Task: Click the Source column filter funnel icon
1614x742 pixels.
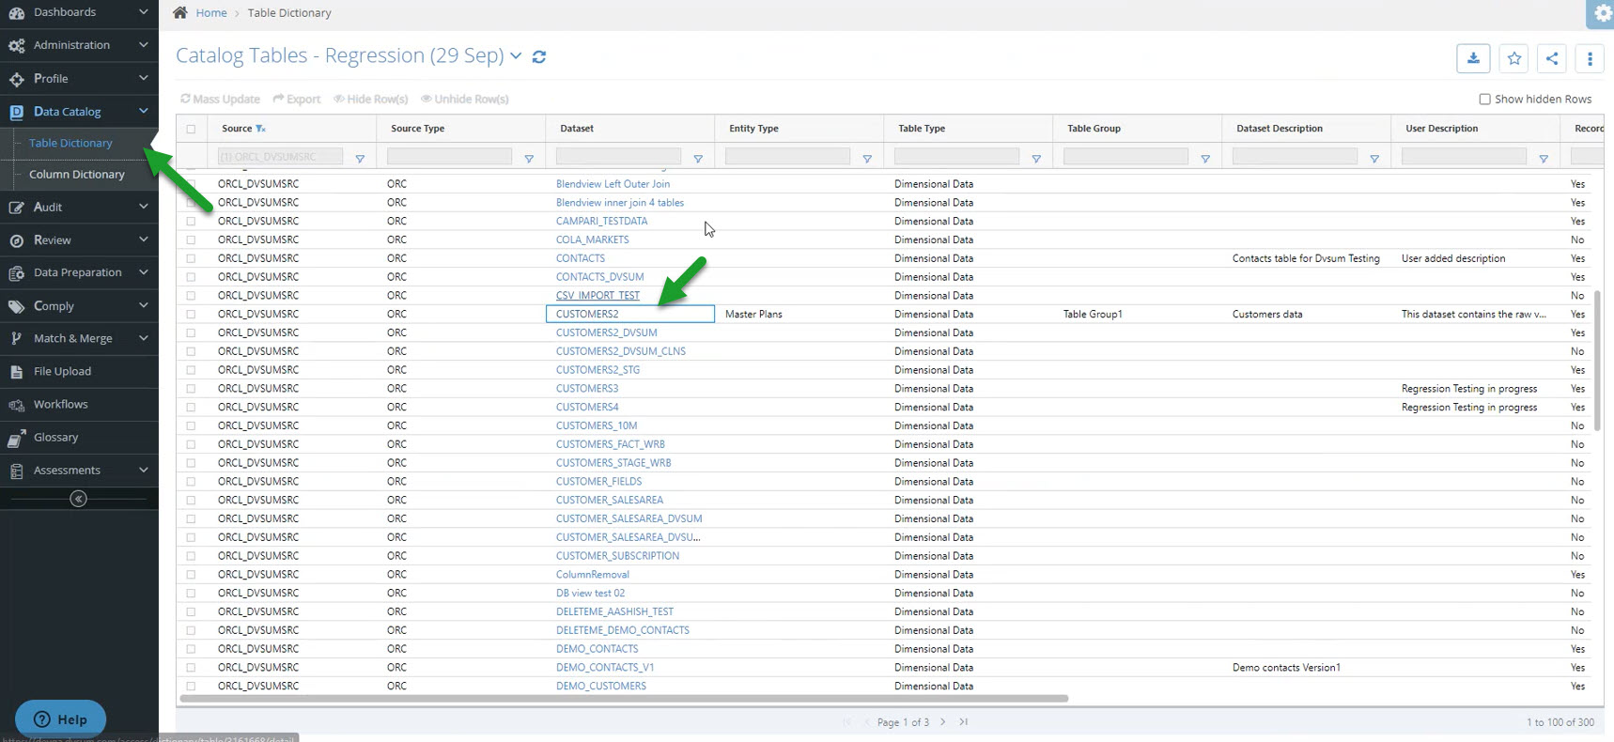Action: pos(360,159)
